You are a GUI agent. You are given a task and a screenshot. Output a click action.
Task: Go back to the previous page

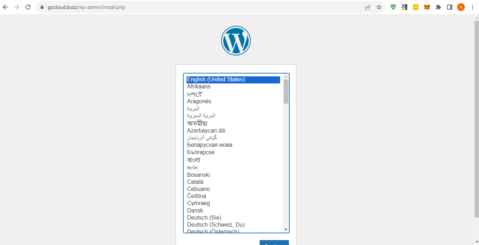pyautogui.click(x=5, y=7)
